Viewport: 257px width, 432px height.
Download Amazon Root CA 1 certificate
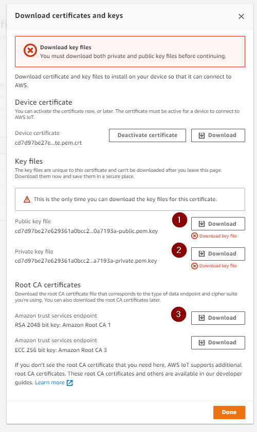[218, 318]
